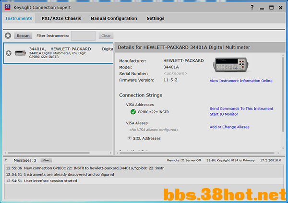Open the PXI/AXIe Chassis tab
The height and width of the screenshot is (203, 288).
61,18
